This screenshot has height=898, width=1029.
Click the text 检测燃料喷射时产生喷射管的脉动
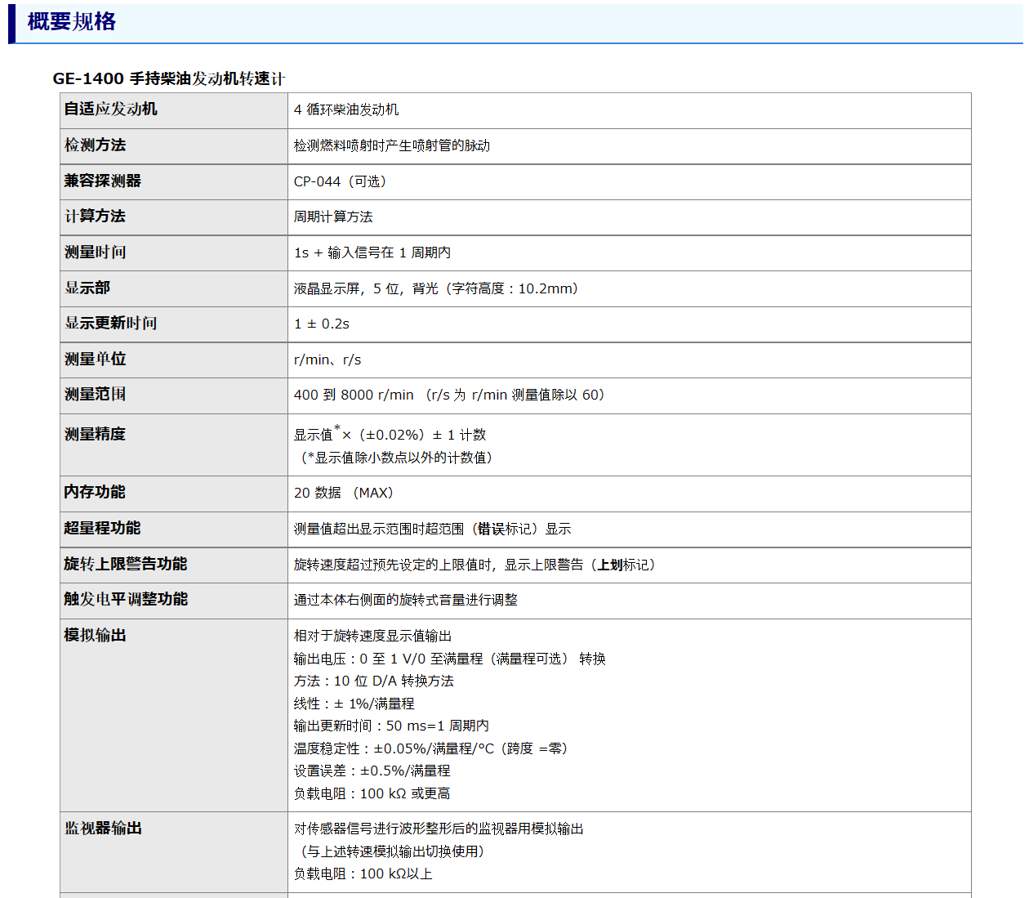[392, 145]
